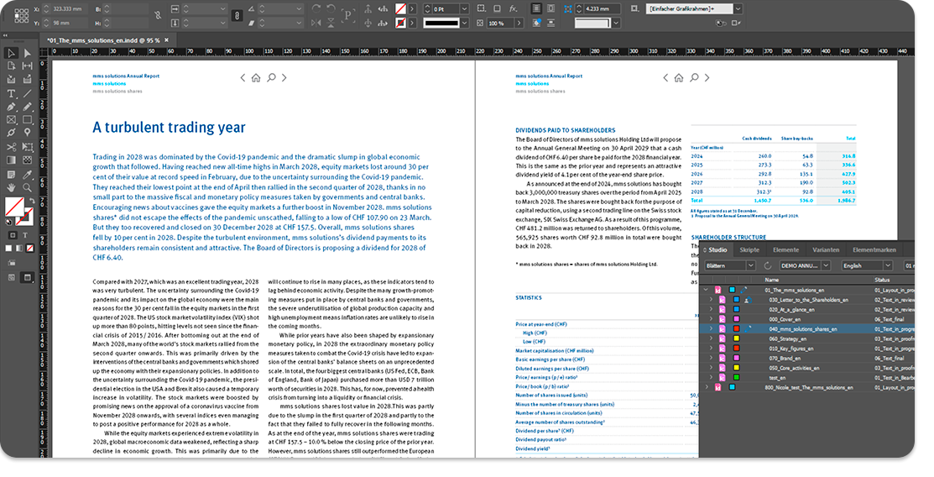Click the Name column header
Image resolution: width=934 pixels, height=477 pixels.
[772, 279]
